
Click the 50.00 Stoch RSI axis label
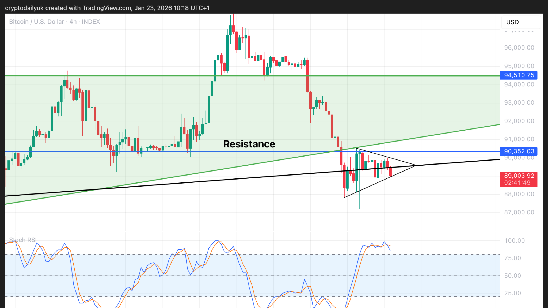coord(512,276)
